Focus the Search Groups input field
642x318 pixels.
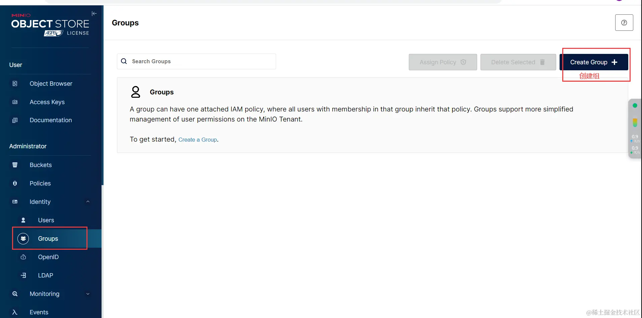(196, 61)
